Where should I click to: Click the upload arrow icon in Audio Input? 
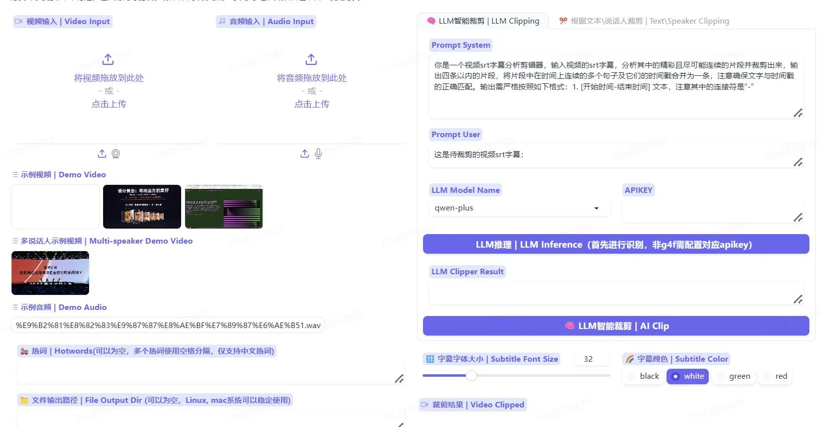311,59
